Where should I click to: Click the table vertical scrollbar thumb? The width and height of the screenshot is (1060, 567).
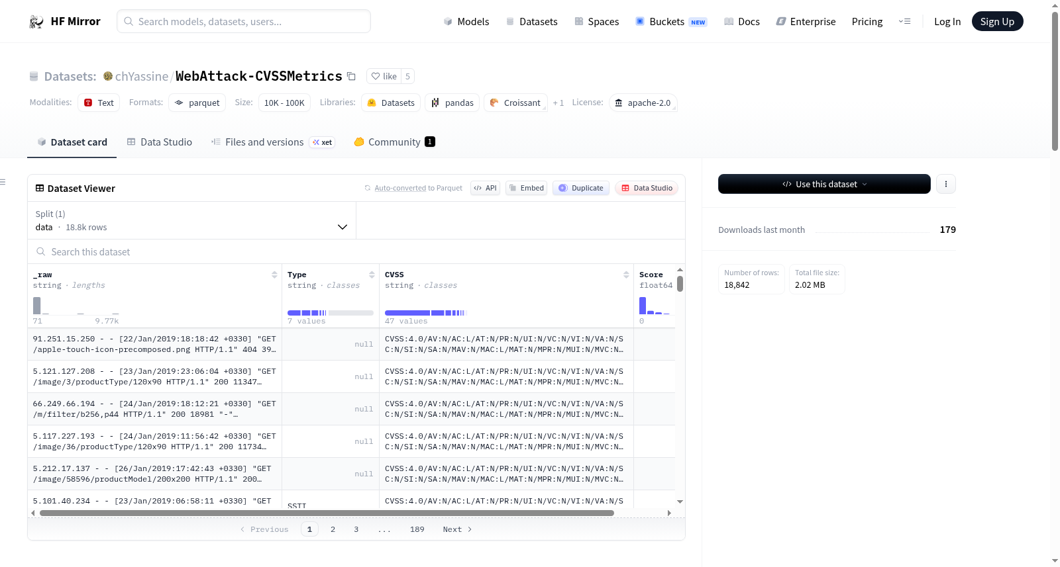[x=680, y=284]
